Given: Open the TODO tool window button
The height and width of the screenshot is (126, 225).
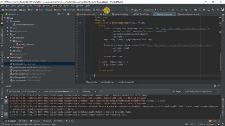Looking at the screenshot, I should point(23,121).
